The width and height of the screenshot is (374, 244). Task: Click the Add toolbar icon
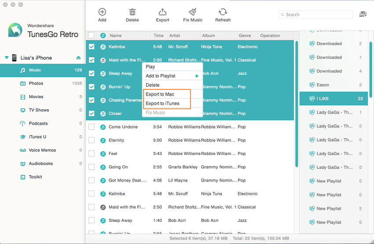pos(102,12)
